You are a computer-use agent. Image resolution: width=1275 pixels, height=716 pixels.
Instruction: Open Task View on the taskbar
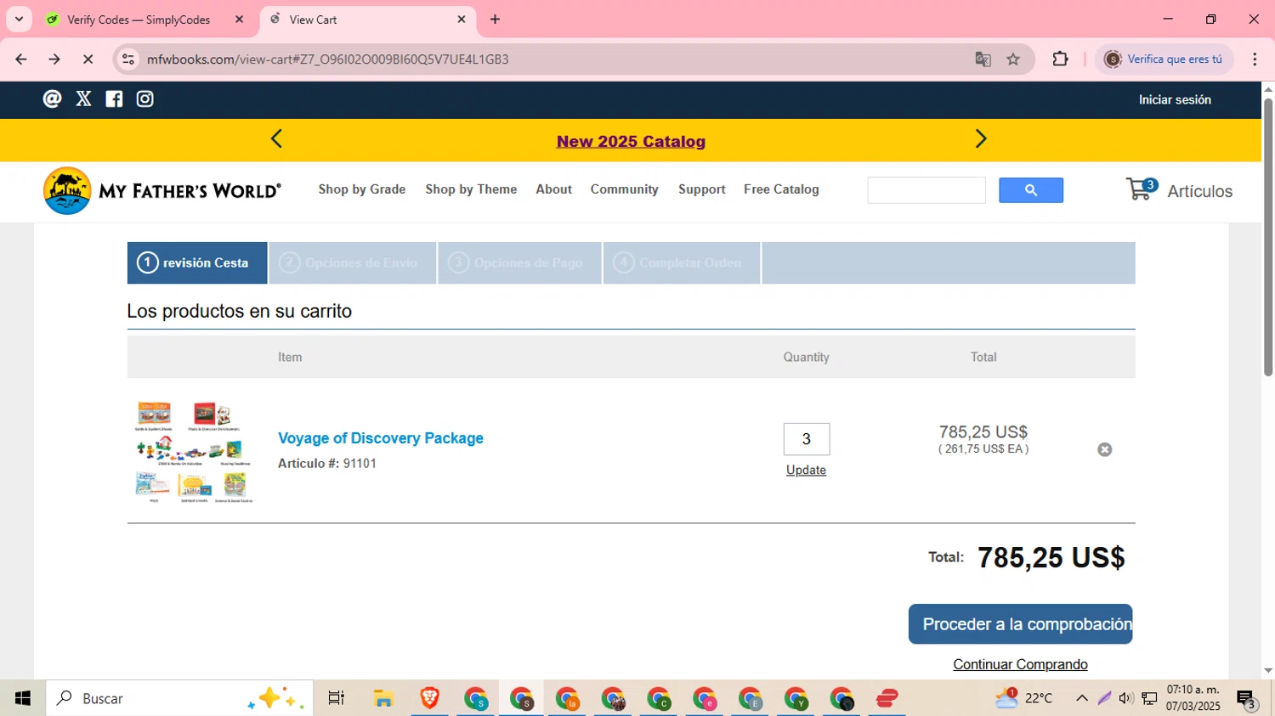pos(336,698)
